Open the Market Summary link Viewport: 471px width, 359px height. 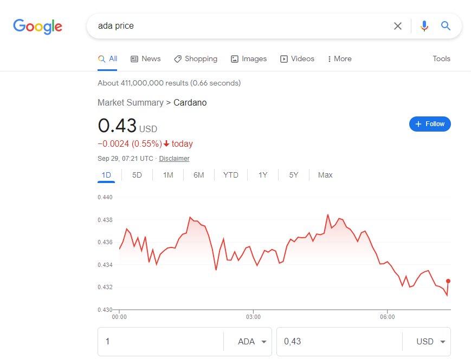131,103
